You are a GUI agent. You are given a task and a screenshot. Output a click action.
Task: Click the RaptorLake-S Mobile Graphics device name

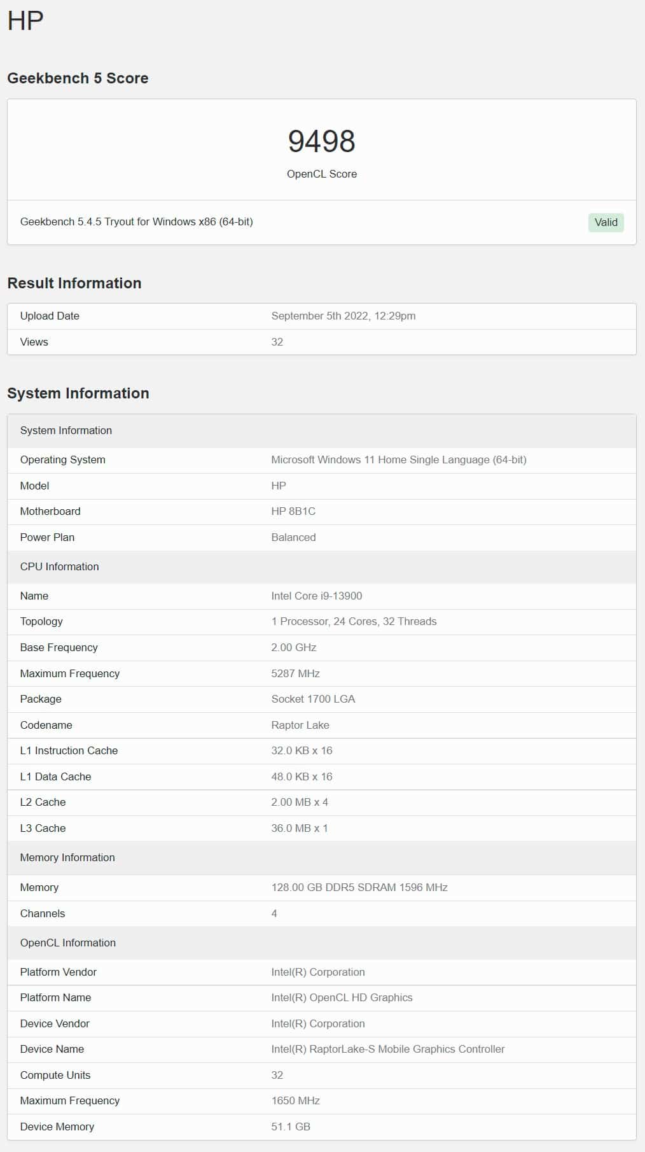[x=388, y=1049]
